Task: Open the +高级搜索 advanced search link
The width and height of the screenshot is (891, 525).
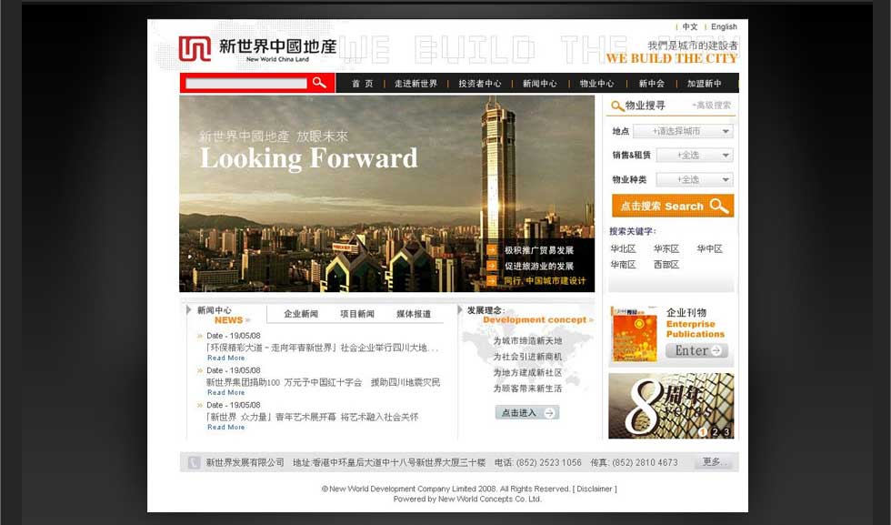Action: (x=711, y=106)
